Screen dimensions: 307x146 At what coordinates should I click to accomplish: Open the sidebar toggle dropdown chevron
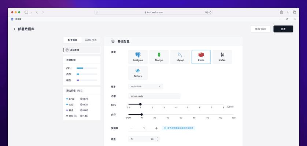[31, 12]
